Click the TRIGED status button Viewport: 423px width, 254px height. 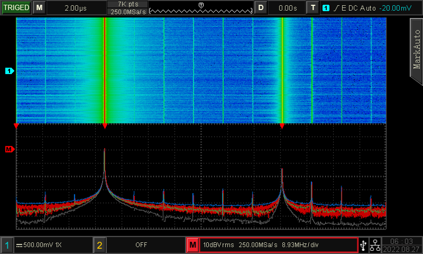tap(16, 8)
